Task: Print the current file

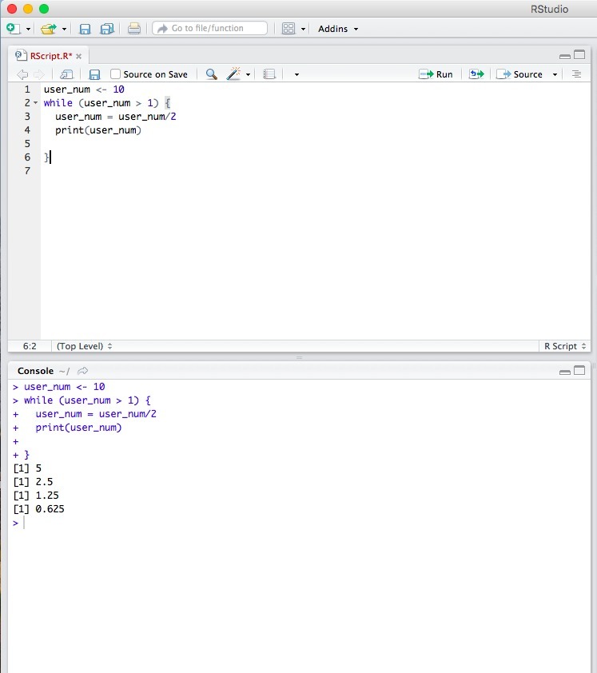Action: (134, 29)
